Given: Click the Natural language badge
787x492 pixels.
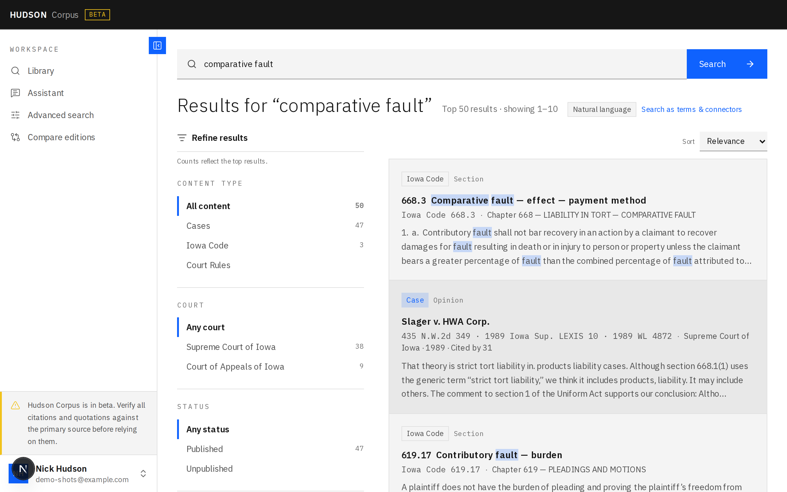Looking at the screenshot, I should [602, 109].
